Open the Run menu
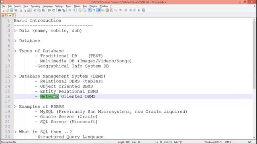257x144 pixels. [85, 6]
